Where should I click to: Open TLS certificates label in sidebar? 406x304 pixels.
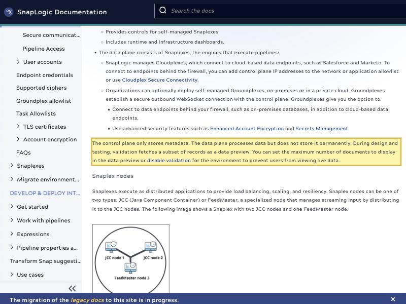tap(45, 127)
